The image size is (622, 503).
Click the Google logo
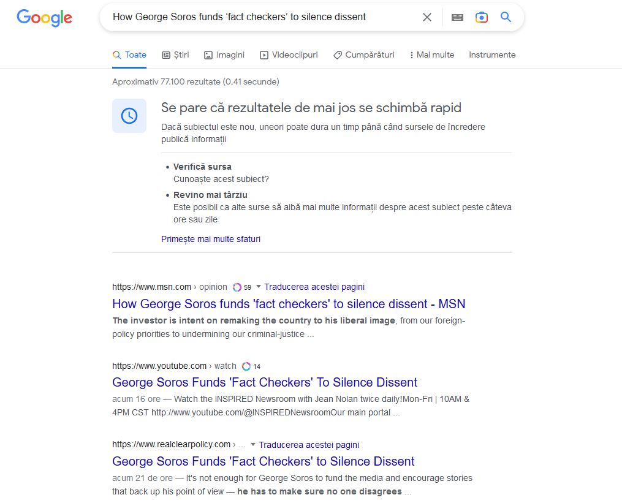coord(44,18)
